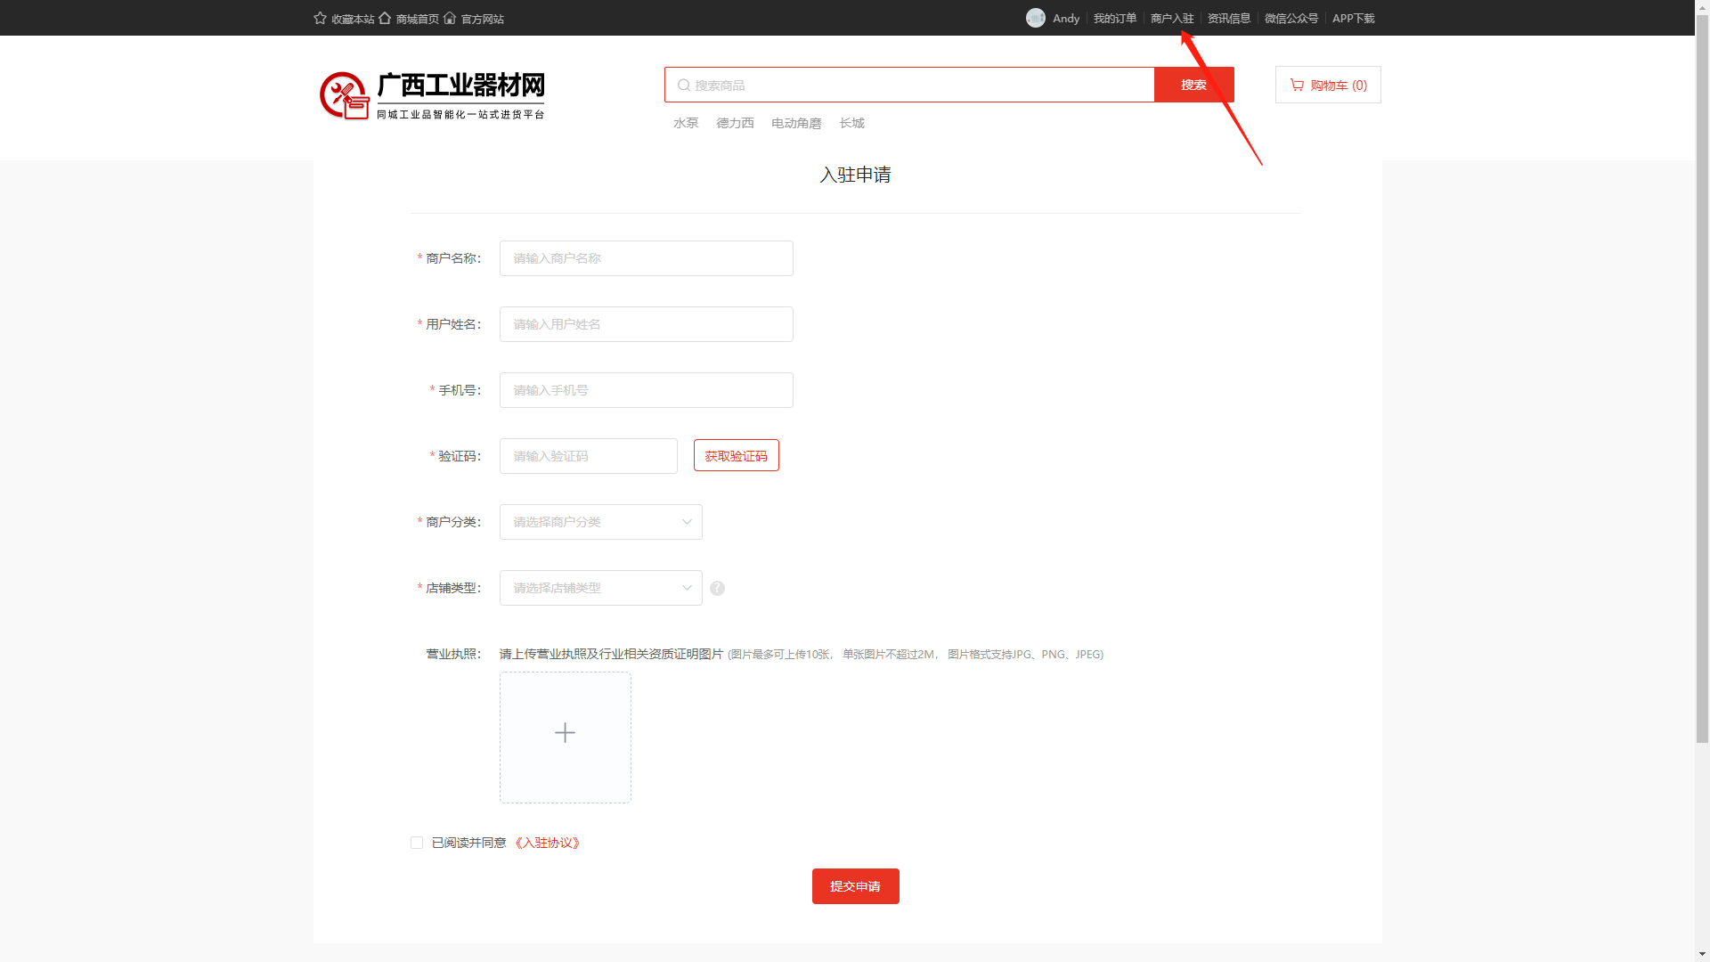Check the 已阅读并同意 agreement checkbox

click(417, 843)
